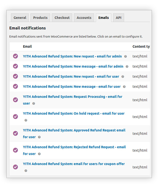This screenshot has width=166, height=188.
Task: Switch to the General tab
Action: pos(20,18)
